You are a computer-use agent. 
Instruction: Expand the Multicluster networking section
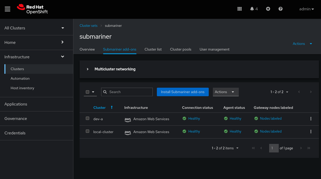[88, 69]
